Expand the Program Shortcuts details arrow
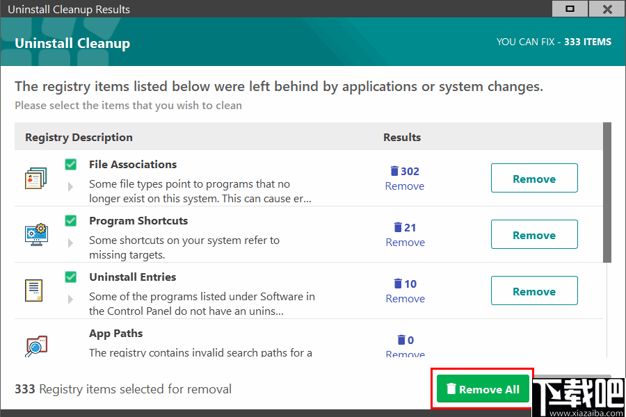Image resolution: width=626 pixels, height=417 pixels. pyautogui.click(x=70, y=243)
